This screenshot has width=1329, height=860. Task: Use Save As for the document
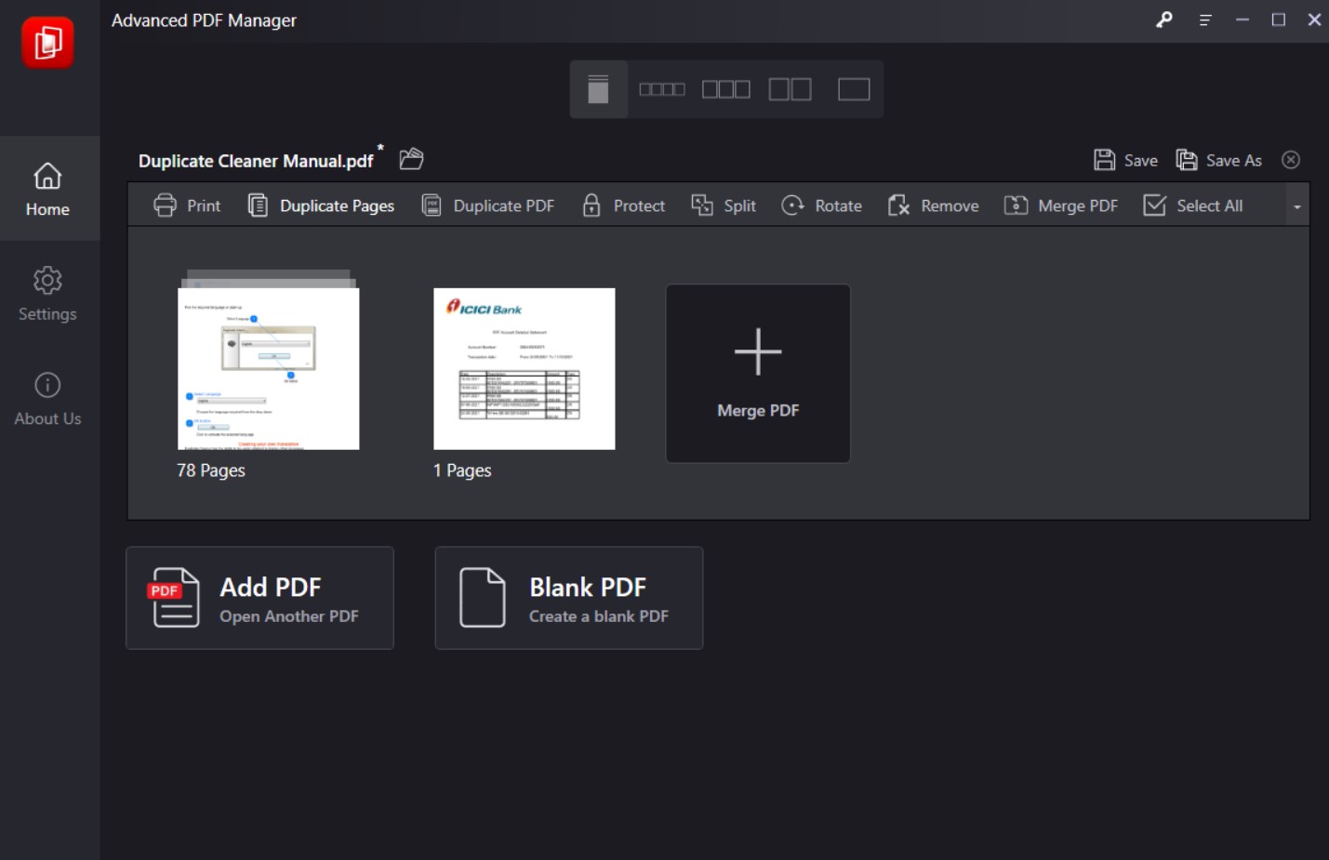1219,159
